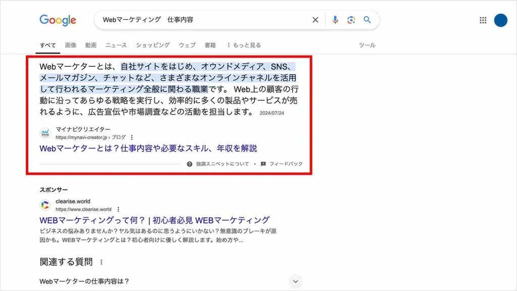The image size is (517, 291).
Task: Clear the search query with X icon
Action: [x=316, y=20]
